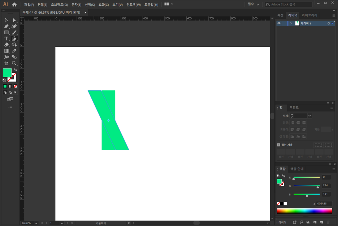Viewport: 338px width, 226px height.
Task: Click the color spectrum bar
Action: click(304, 211)
